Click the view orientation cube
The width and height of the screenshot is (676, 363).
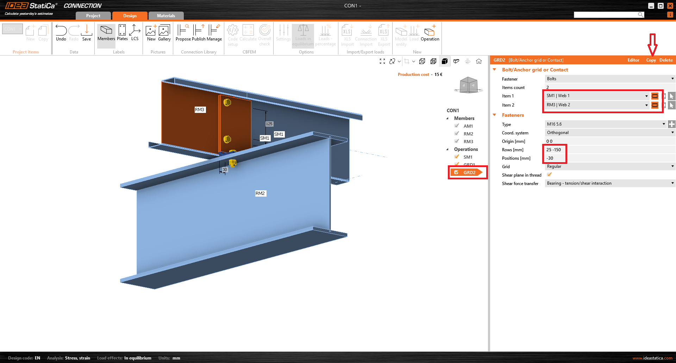tap(468, 85)
